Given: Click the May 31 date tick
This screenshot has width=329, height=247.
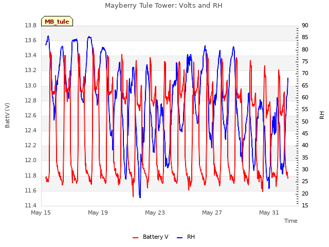Looking at the screenshot, I should pyautogui.click(x=269, y=213).
